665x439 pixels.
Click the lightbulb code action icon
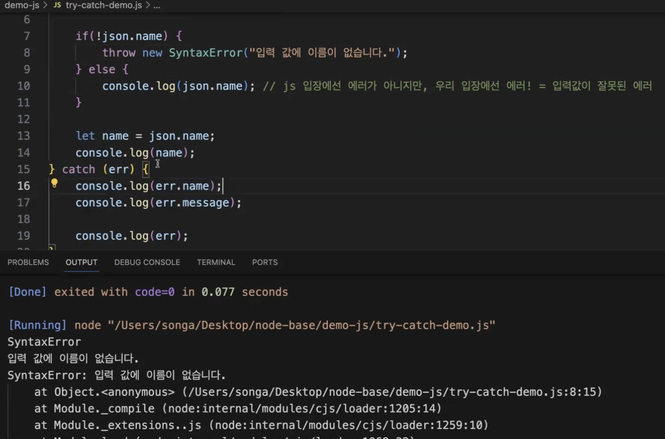(x=54, y=183)
